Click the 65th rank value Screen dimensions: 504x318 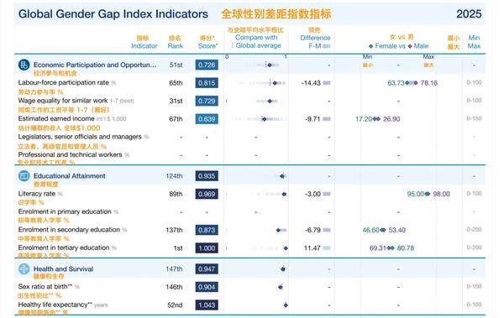176,83
